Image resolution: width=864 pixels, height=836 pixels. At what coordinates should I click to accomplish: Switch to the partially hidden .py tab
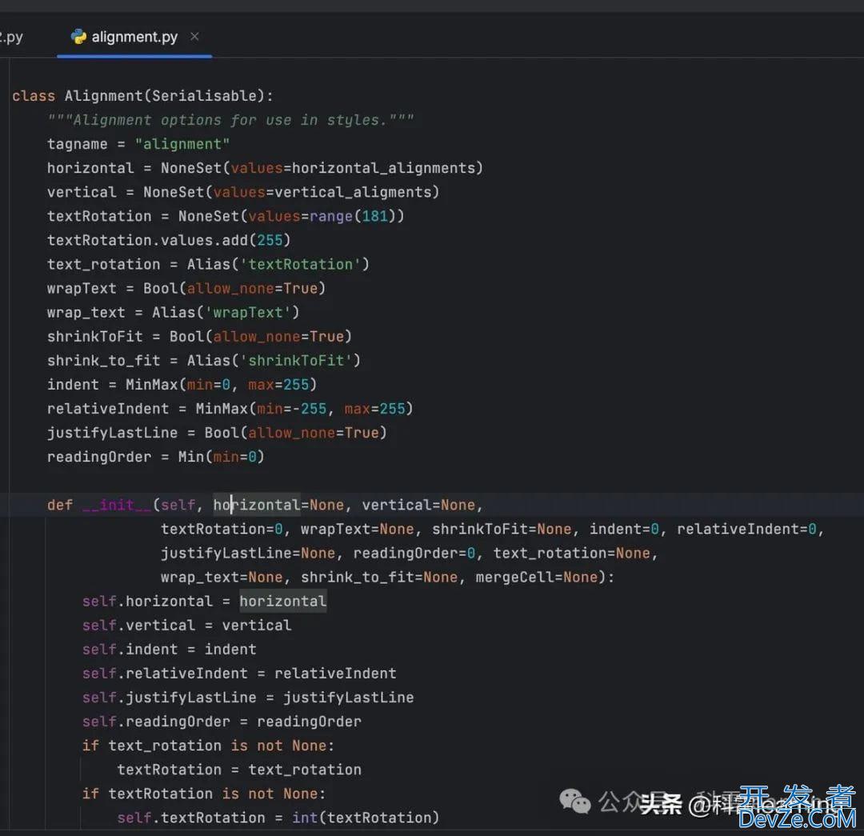(x=11, y=37)
